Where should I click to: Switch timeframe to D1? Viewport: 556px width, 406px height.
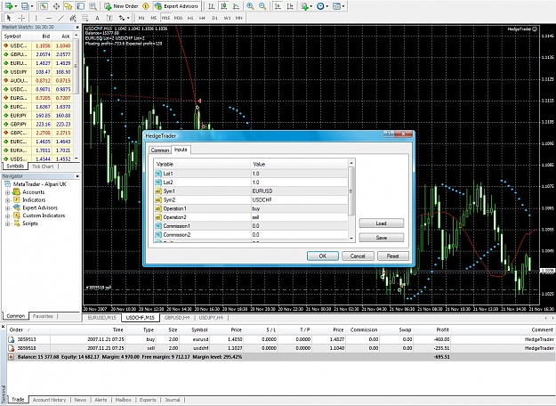point(215,18)
